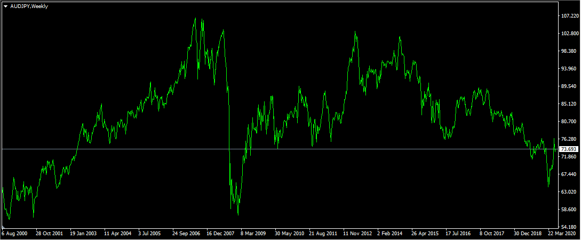Image resolution: width=581 pixels, height=240 pixels.
Task: Select price axis value 67.440
Action: [x=570, y=174]
